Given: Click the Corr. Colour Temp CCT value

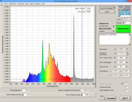Looking at the screenshot, I should [x=121, y=58].
